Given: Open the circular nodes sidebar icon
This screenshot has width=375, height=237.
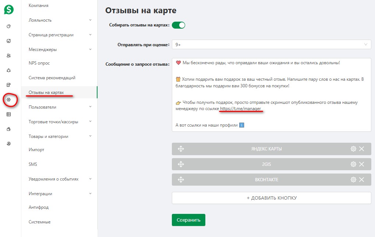Looking at the screenshot, I should click(8, 70).
